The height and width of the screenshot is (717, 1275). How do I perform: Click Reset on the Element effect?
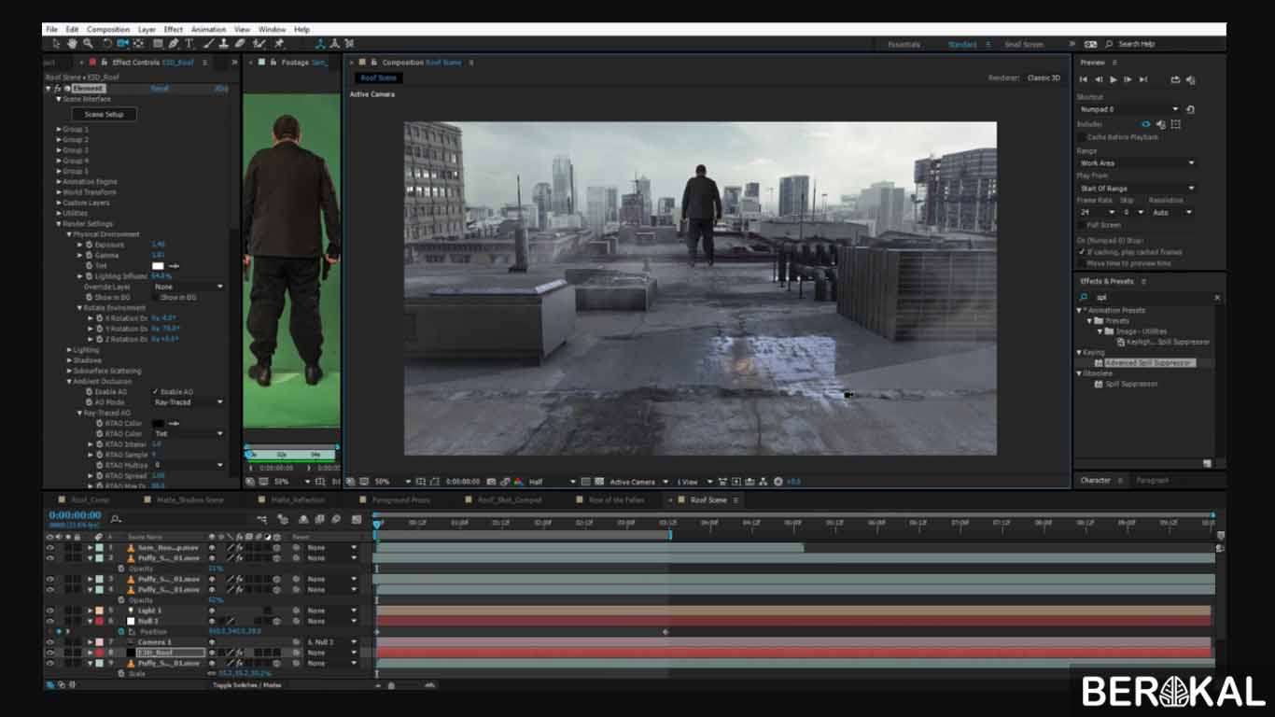[x=160, y=87]
